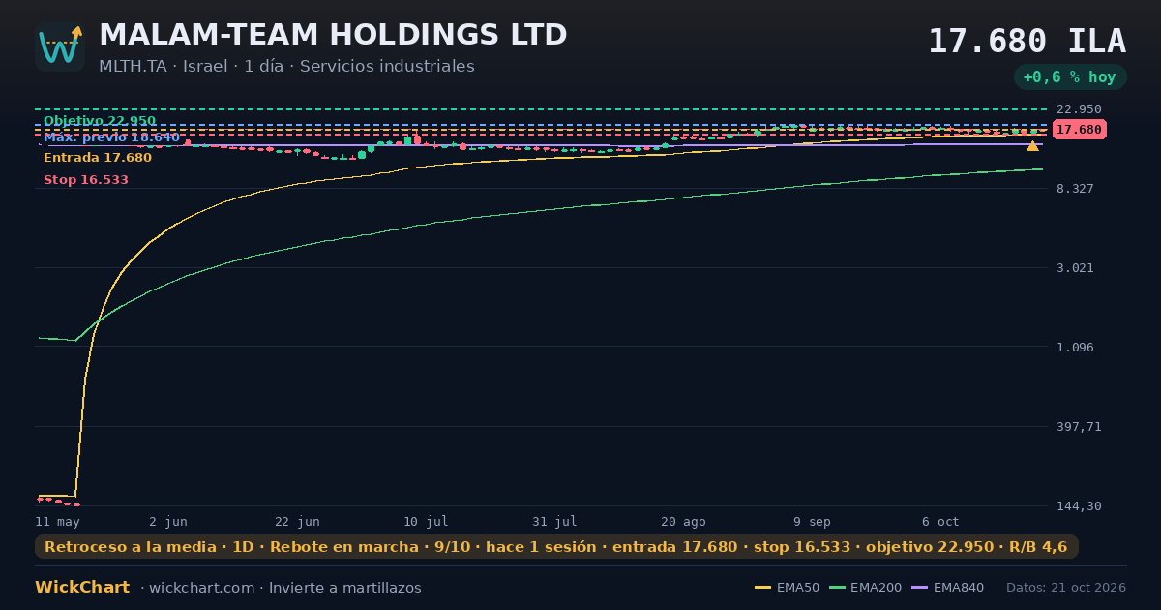Image resolution: width=1161 pixels, height=610 pixels.
Task: Click the 22.950 price axis value
Action: pos(1079,109)
